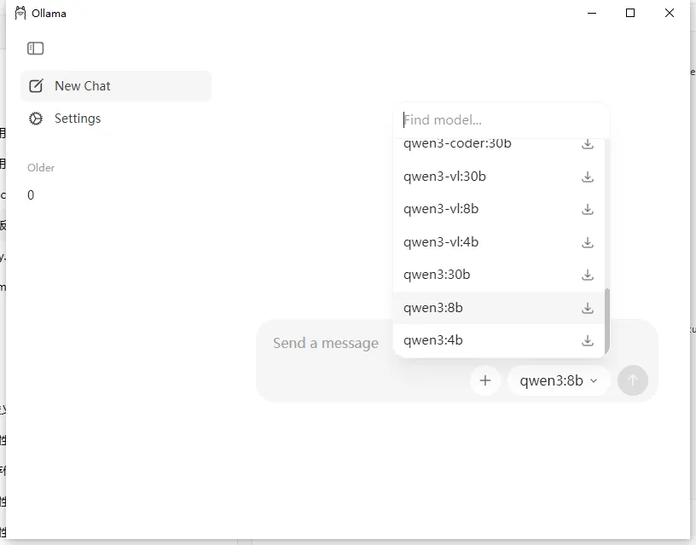Click the plus attachment button
Image resolution: width=696 pixels, height=545 pixels.
tap(485, 380)
